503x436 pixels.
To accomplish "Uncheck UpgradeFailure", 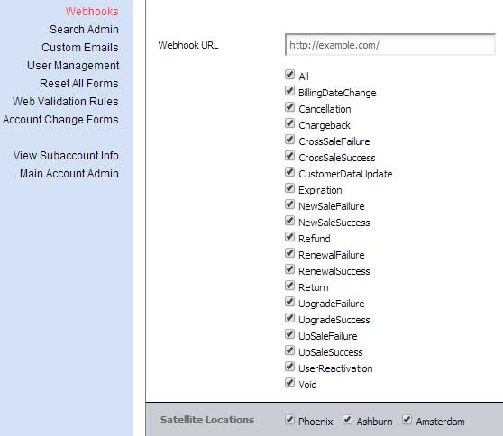I will (x=289, y=302).
